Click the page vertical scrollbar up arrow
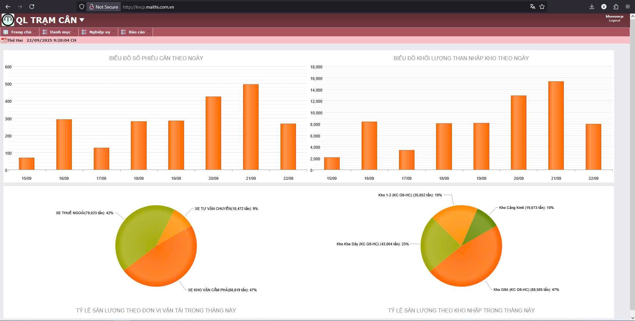Viewport: 635px width, 321px height. click(632, 16)
